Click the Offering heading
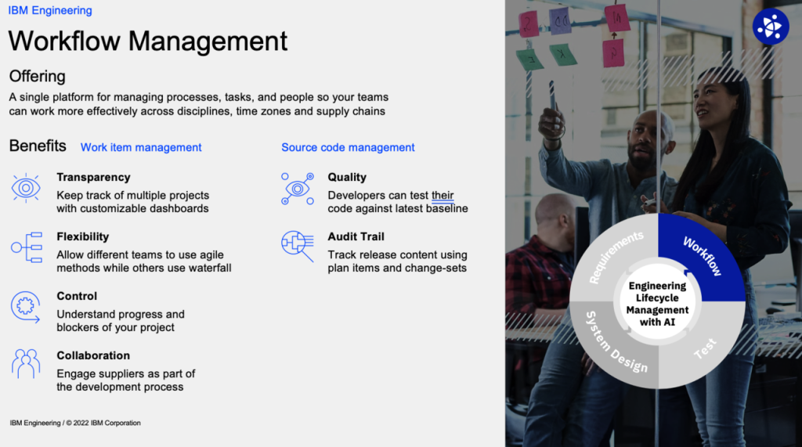The height and width of the screenshot is (447, 802). click(38, 76)
